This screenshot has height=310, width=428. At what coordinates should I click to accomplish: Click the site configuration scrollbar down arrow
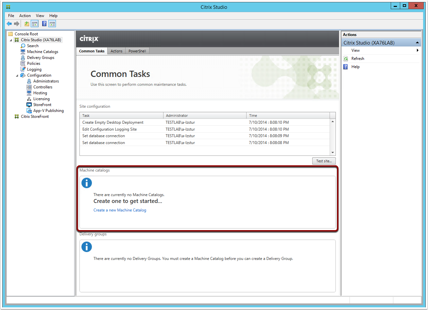[333, 153]
